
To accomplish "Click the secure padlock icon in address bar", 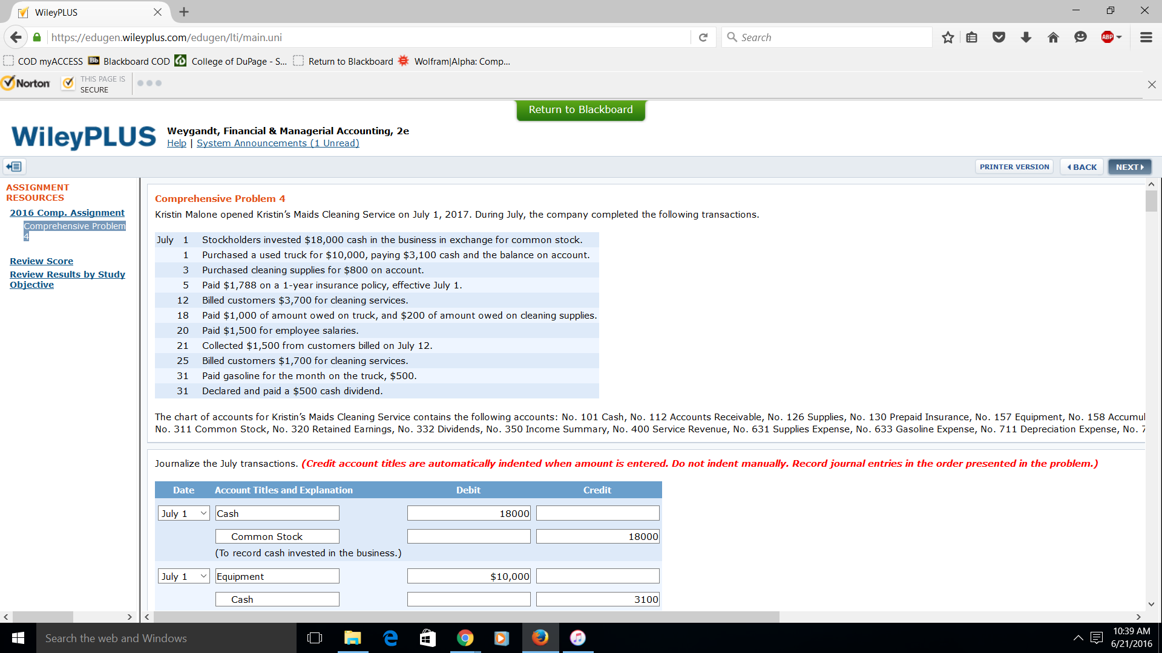I will click(36, 37).
